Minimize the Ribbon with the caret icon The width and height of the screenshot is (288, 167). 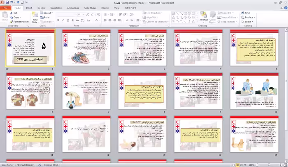[x=281, y=8]
